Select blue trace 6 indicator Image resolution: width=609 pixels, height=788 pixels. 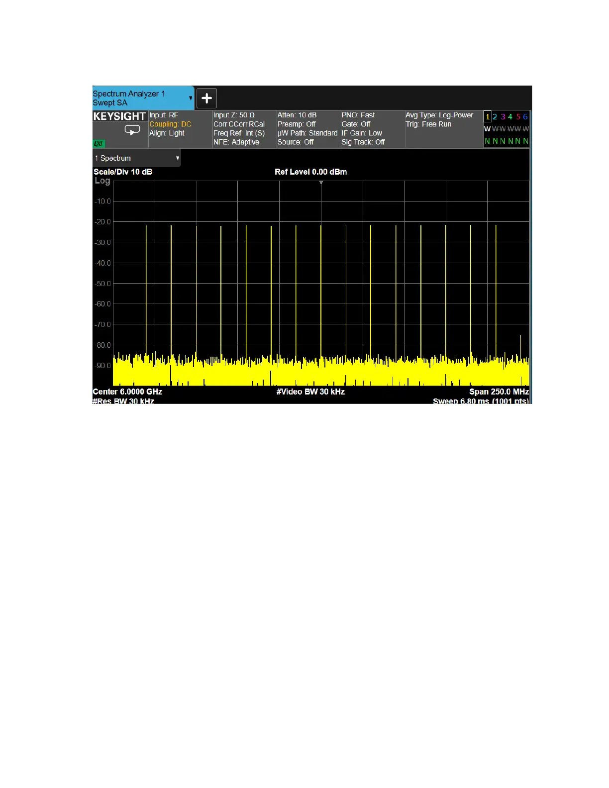[x=525, y=117]
